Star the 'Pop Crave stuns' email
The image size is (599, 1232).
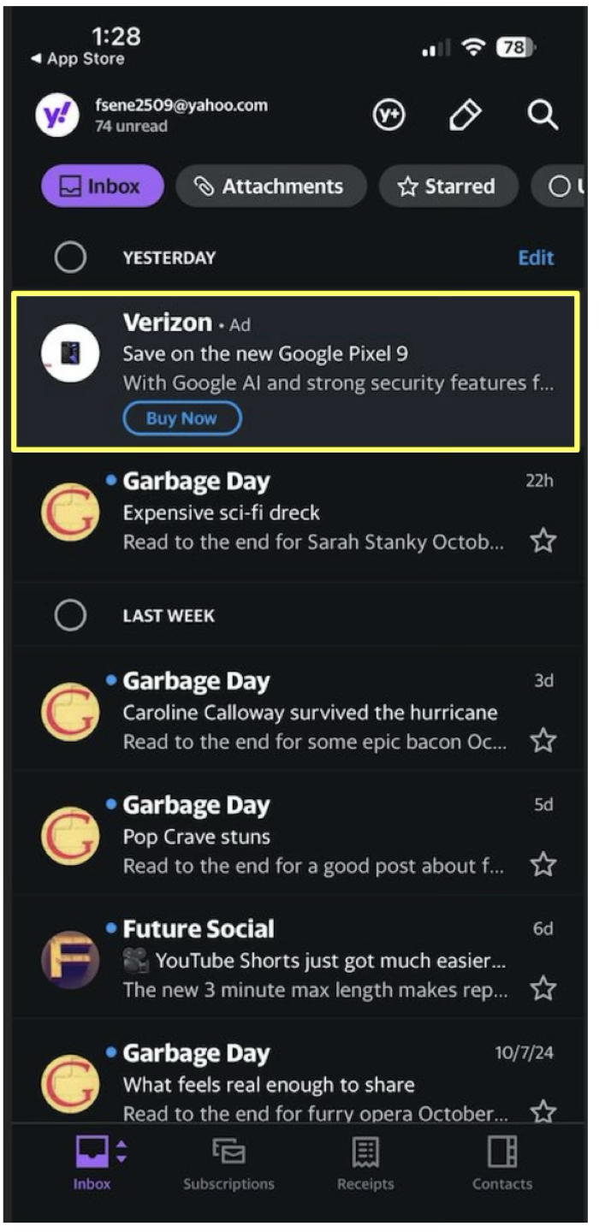[x=543, y=865]
